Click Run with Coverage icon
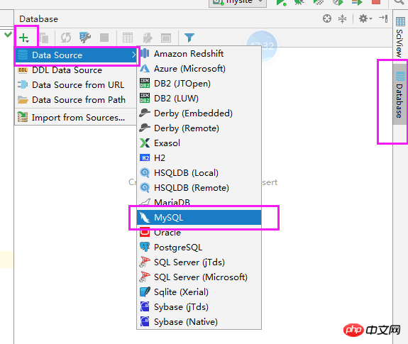408x344 pixels. click(319, 3)
